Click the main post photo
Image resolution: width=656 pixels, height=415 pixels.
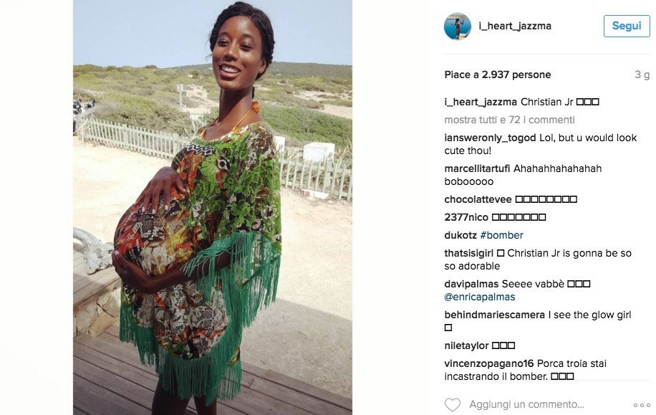pos(213,207)
